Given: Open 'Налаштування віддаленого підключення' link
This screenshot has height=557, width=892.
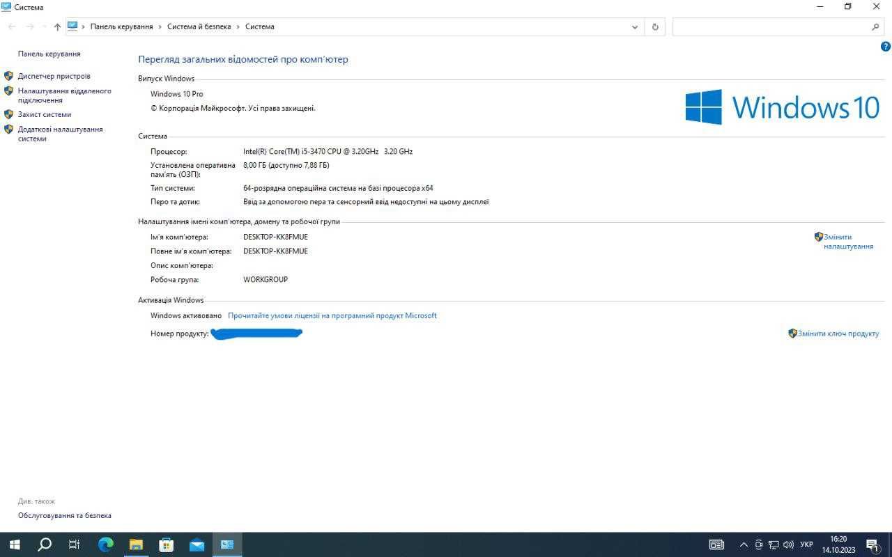Looking at the screenshot, I should click(x=65, y=95).
